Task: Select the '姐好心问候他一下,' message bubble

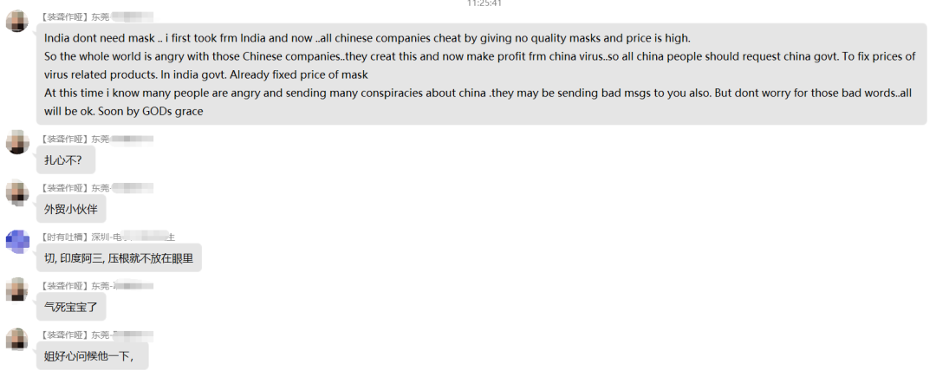Action: tap(89, 355)
